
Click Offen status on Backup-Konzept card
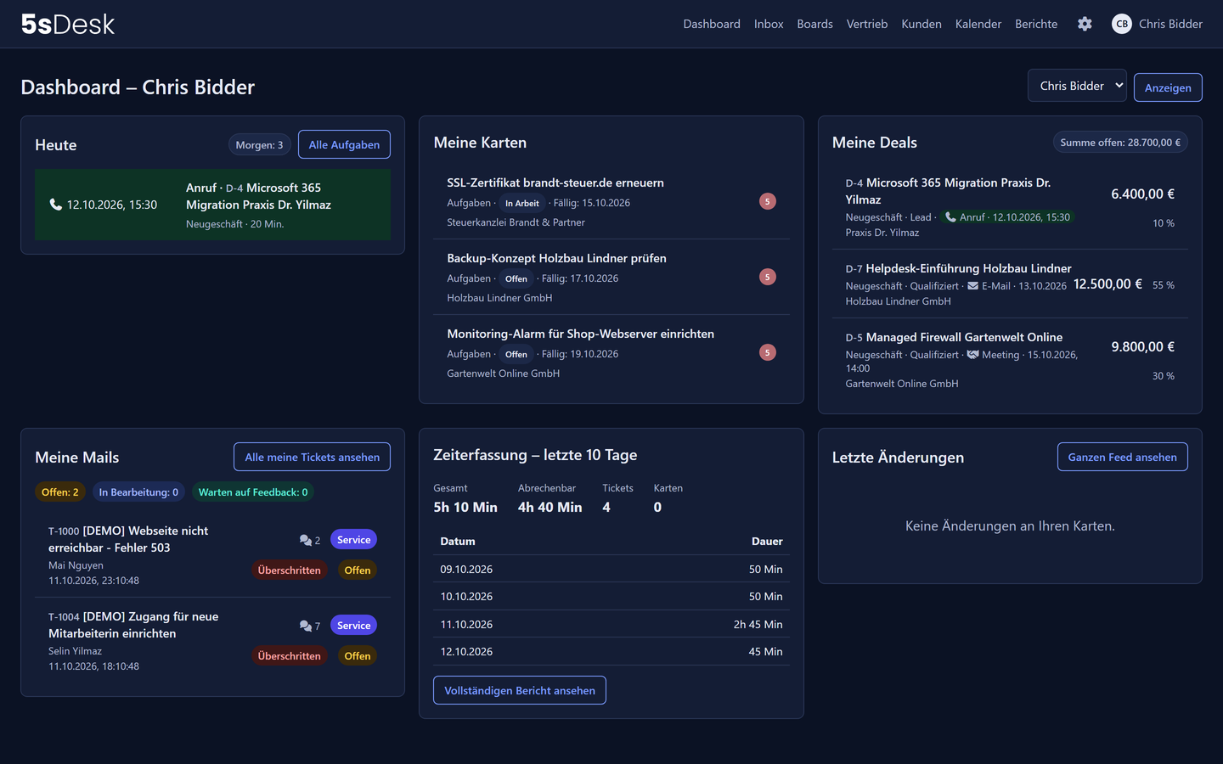(516, 278)
